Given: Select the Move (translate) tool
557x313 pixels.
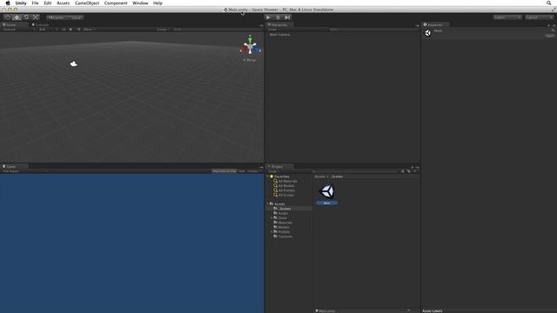Looking at the screenshot, I should point(17,17).
